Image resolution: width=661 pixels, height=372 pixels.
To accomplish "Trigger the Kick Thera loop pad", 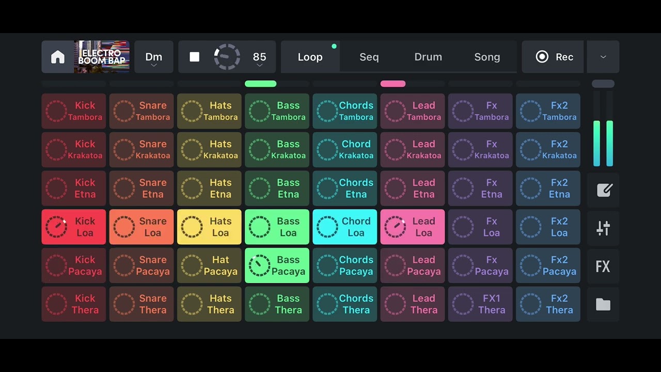I will point(74,304).
